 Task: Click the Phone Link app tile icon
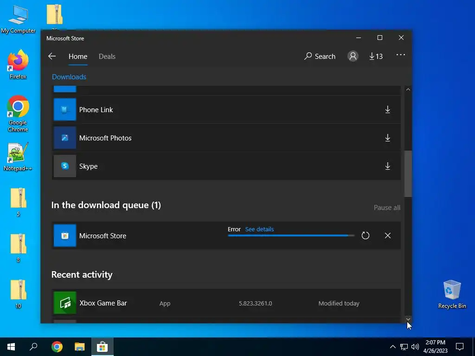[65, 109]
